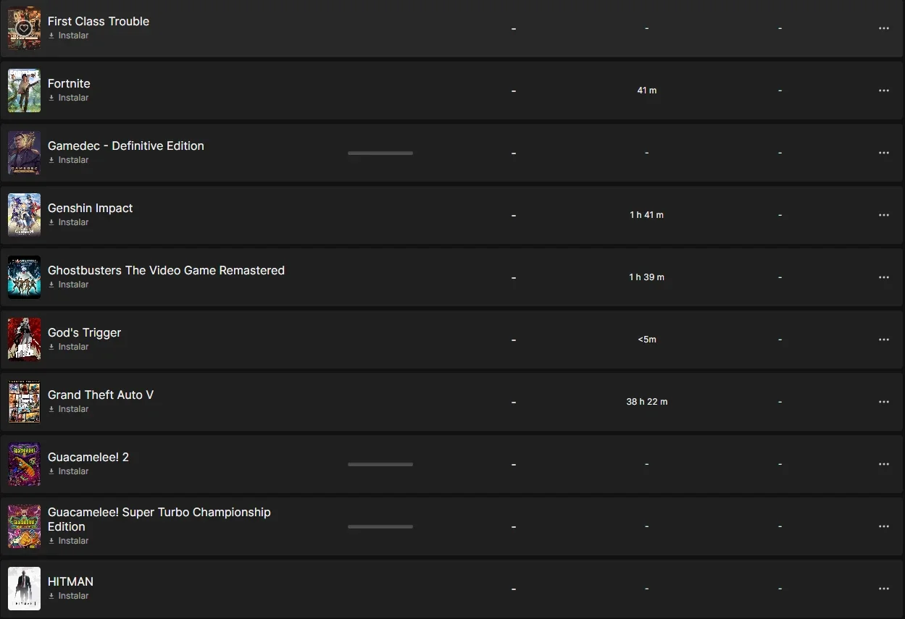
Task: Open three-dot menu for Grand Theft Auto V
Action: point(883,402)
